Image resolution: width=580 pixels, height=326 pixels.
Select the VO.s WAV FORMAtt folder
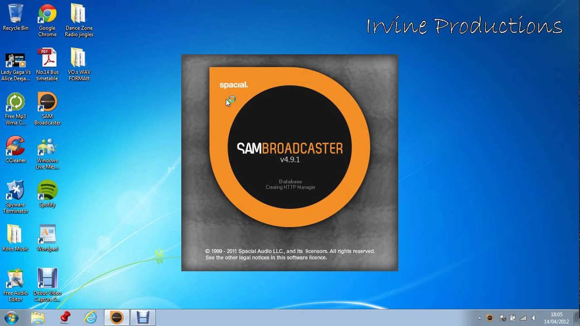point(79,64)
